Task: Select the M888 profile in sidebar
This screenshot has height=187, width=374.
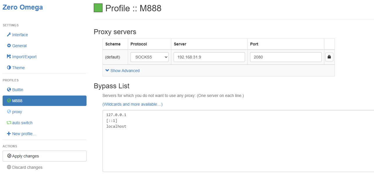Action: coord(44,101)
